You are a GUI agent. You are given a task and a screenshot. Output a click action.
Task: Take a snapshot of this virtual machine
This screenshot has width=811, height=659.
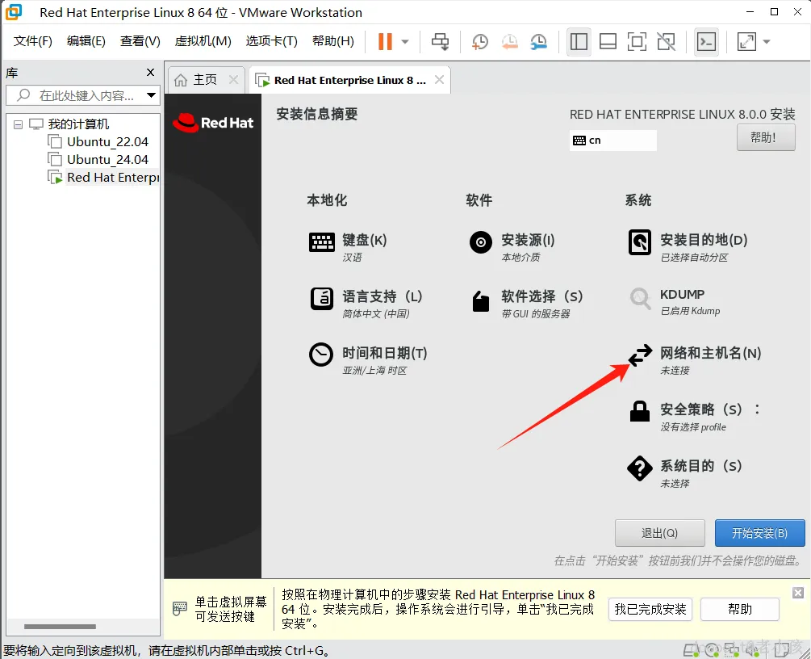(479, 40)
